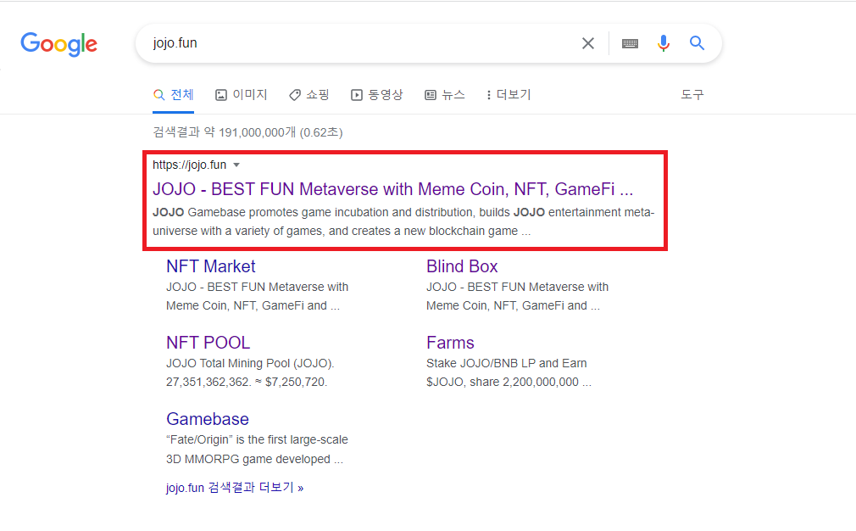
Task: Click the Google logo
Action: click(59, 44)
